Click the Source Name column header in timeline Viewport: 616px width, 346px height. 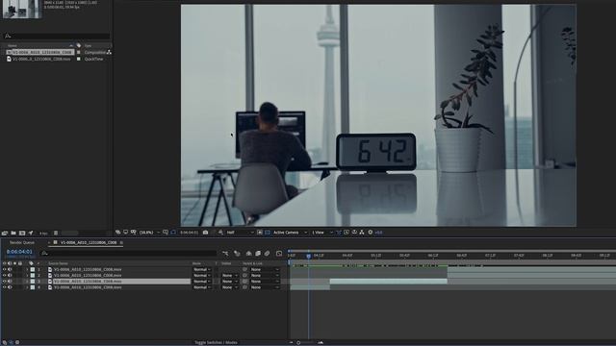[x=58, y=263]
